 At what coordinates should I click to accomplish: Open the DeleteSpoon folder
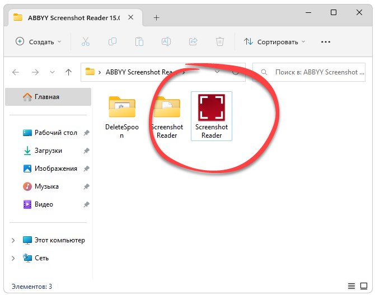122,116
